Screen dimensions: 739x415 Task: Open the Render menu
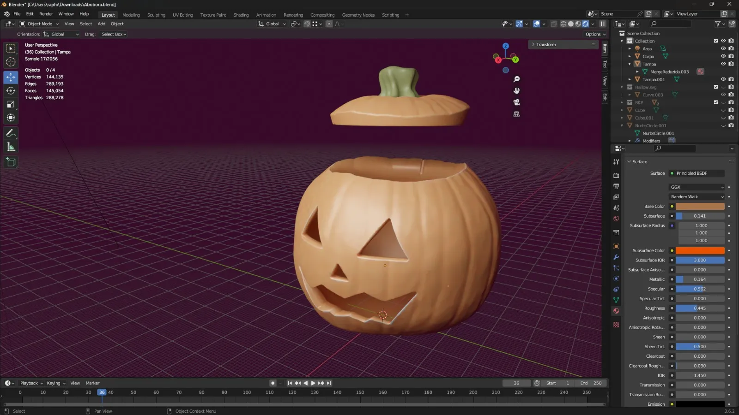(x=46, y=14)
